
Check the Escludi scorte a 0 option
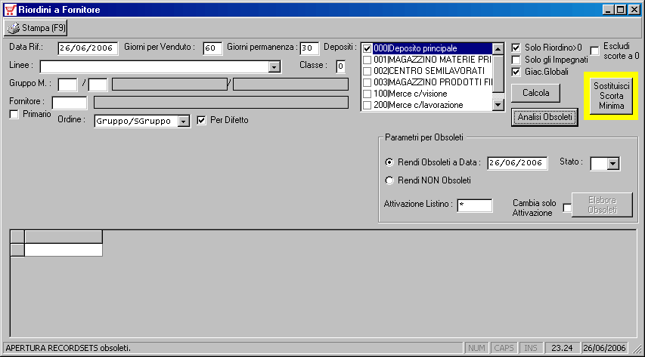[x=594, y=51]
